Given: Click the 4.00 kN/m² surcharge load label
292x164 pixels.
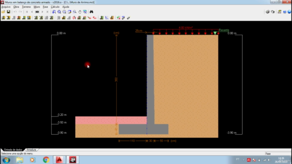Looking at the screenshot, I should (x=186, y=28).
